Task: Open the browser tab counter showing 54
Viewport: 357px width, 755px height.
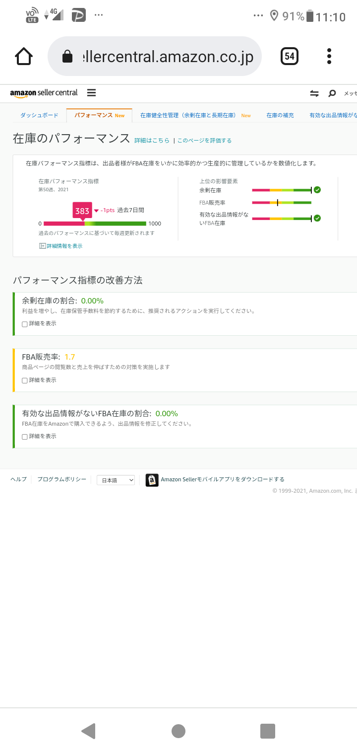Action: [x=289, y=56]
